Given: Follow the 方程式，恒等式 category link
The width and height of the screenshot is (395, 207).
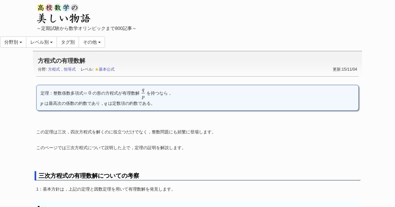Looking at the screenshot, I should [62, 69].
